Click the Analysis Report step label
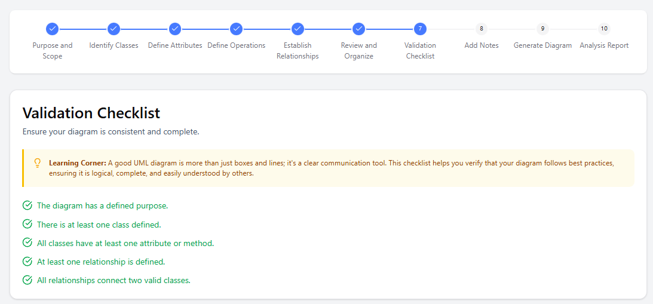Image resolution: width=653 pixels, height=304 pixels. 604,45
